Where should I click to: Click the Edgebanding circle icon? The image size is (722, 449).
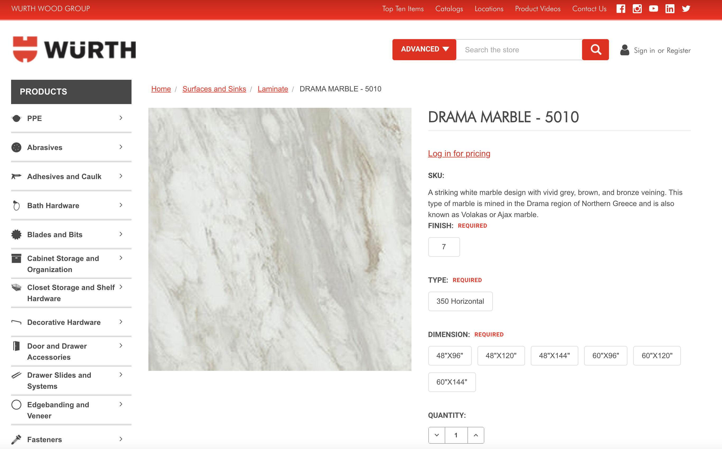click(x=16, y=404)
